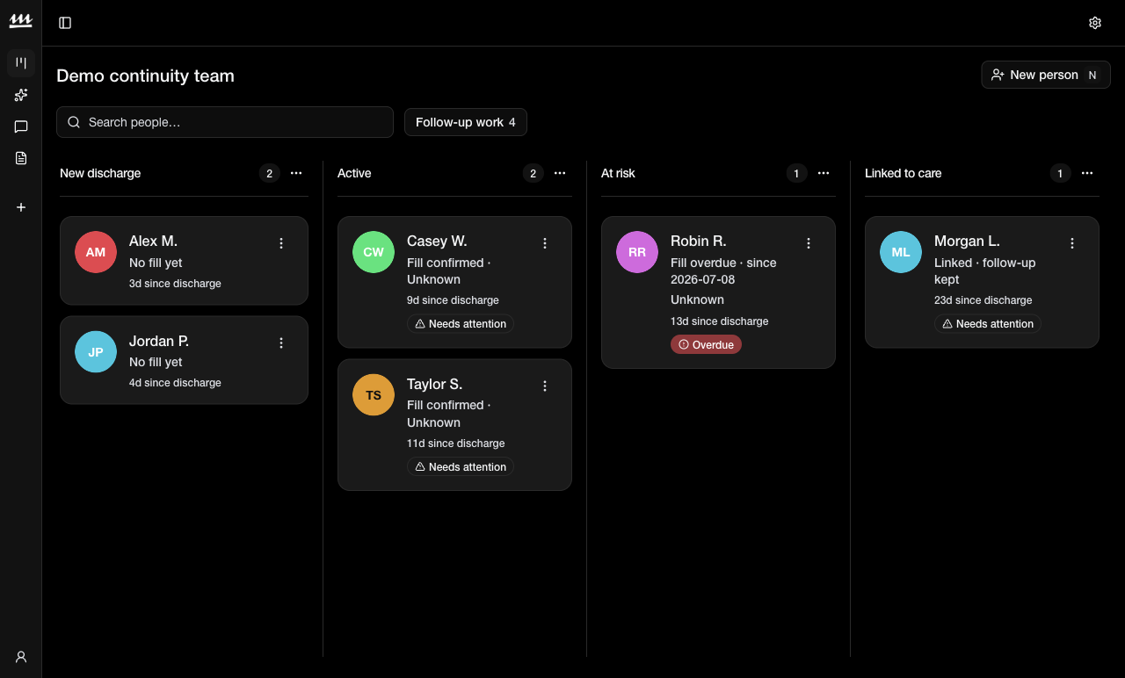Open the settings gear icon

1095,23
